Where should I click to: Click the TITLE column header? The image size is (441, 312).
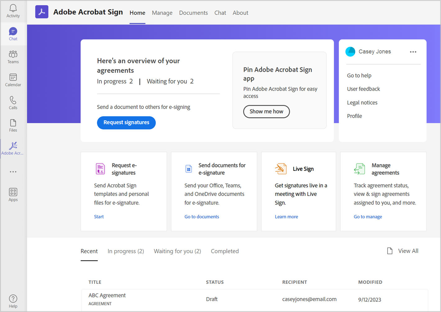[95, 282]
